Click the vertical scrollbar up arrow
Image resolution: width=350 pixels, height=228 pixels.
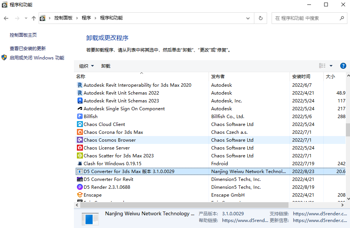pyautogui.click(x=348, y=76)
